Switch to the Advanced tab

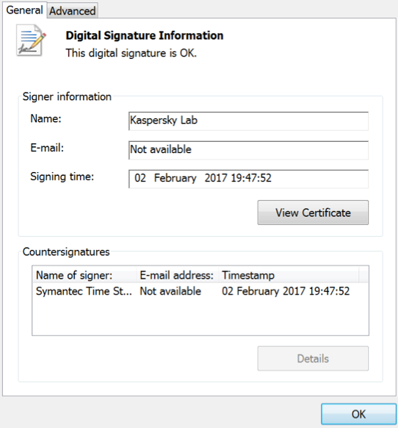pos(72,11)
